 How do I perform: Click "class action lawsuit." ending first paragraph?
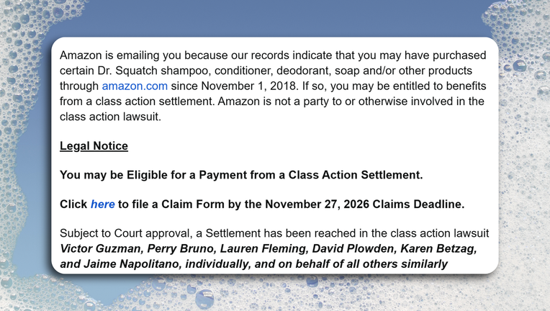(x=110, y=117)
